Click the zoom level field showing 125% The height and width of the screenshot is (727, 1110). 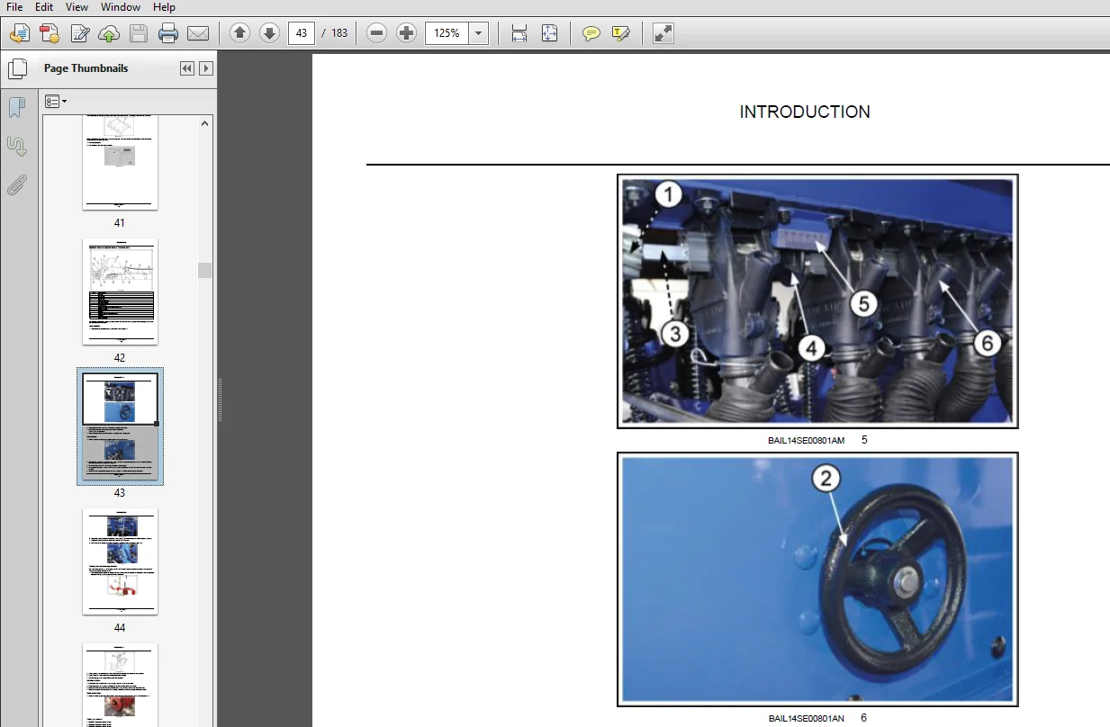coord(448,33)
